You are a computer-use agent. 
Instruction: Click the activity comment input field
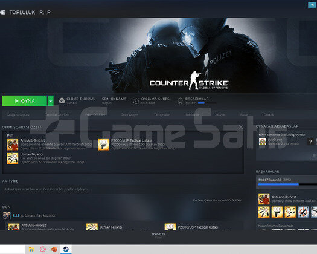[123, 189]
